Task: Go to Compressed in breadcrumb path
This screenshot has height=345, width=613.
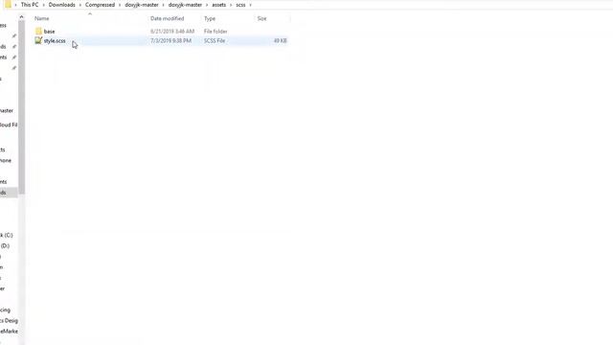Action: [x=100, y=5]
